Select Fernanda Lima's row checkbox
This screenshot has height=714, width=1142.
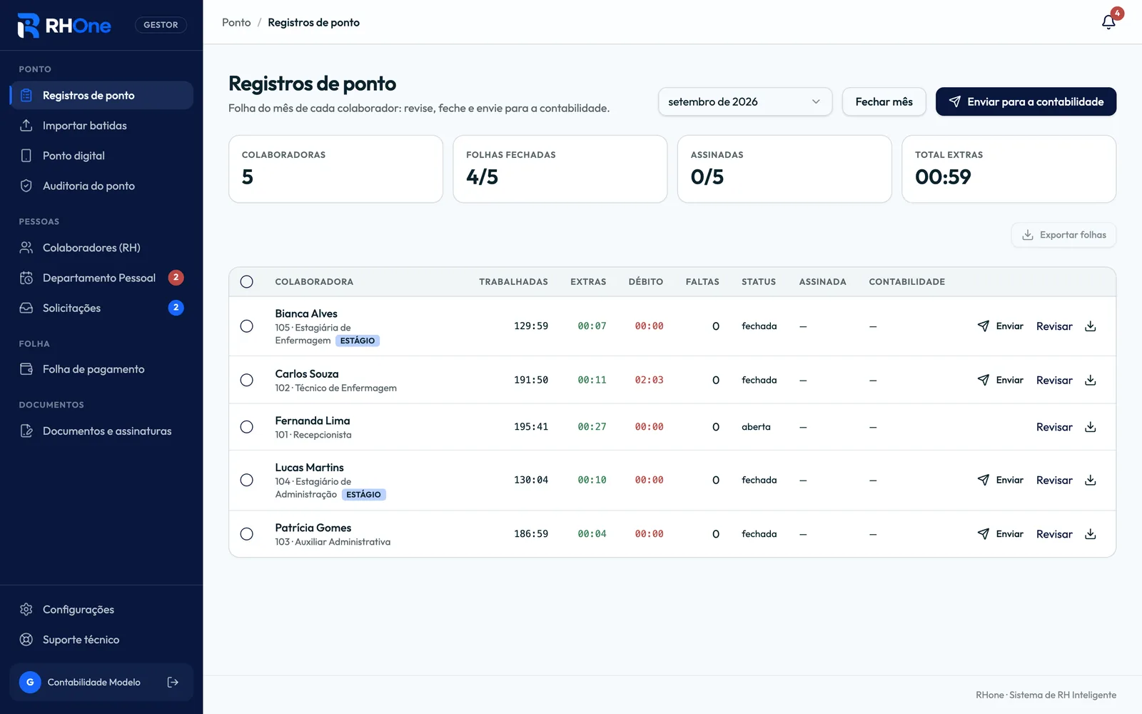[246, 427]
